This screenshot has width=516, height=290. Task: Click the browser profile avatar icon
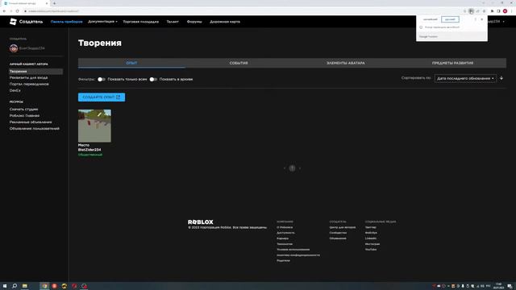pos(506,11)
